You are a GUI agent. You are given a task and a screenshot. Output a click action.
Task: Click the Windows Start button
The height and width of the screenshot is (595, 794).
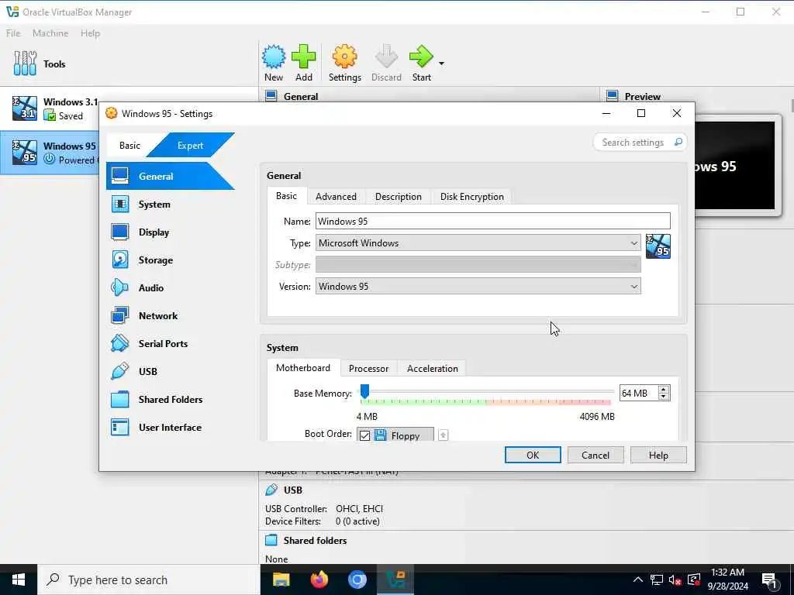click(19, 580)
